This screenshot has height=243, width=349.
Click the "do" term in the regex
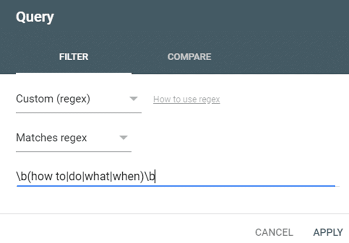click(x=75, y=177)
